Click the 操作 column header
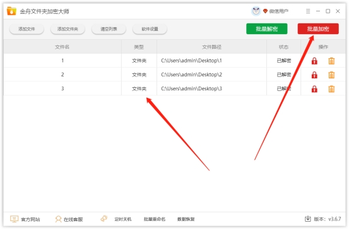This screenshot has width=349, height=230. pyautogui.click(x=323, y=47)
